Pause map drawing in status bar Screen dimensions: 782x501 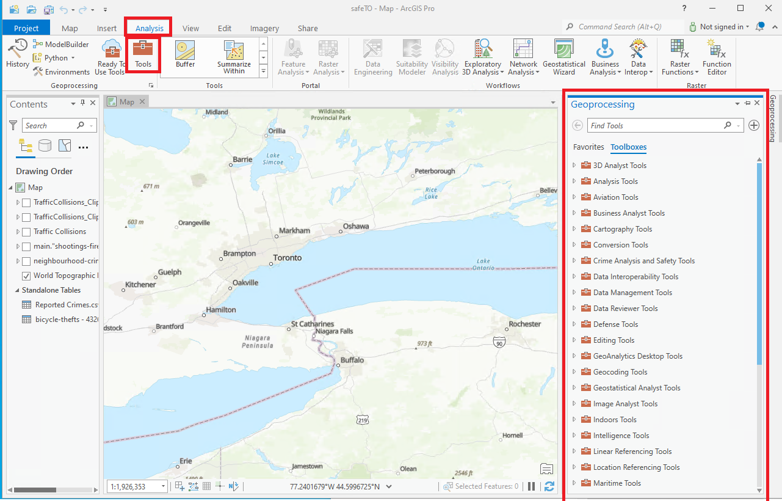click(x=532, y=486)
